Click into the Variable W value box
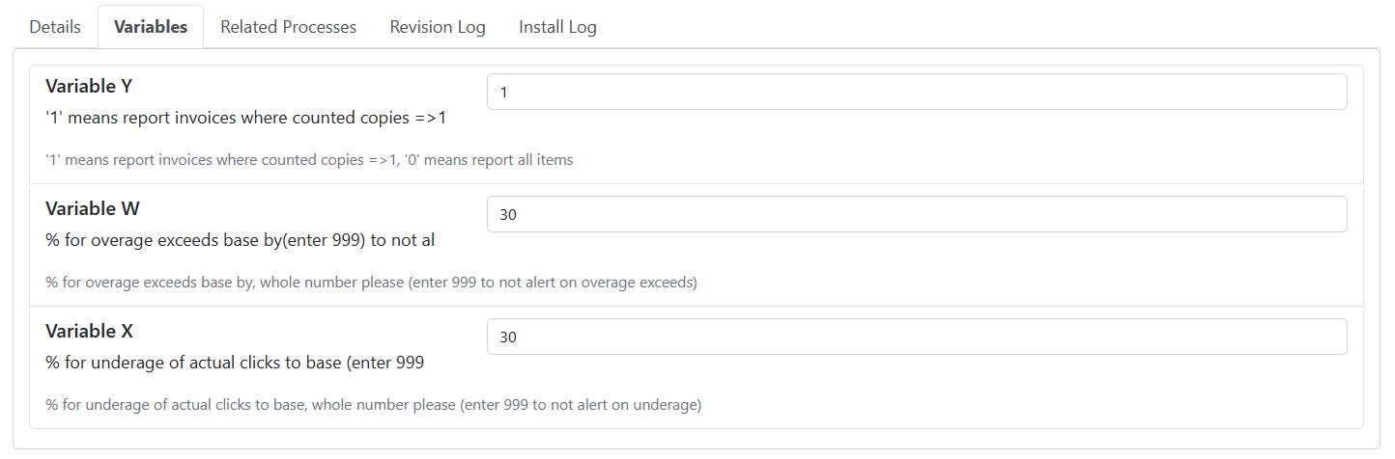Viewport: 1395px width, 459px height. click(917, 214)
